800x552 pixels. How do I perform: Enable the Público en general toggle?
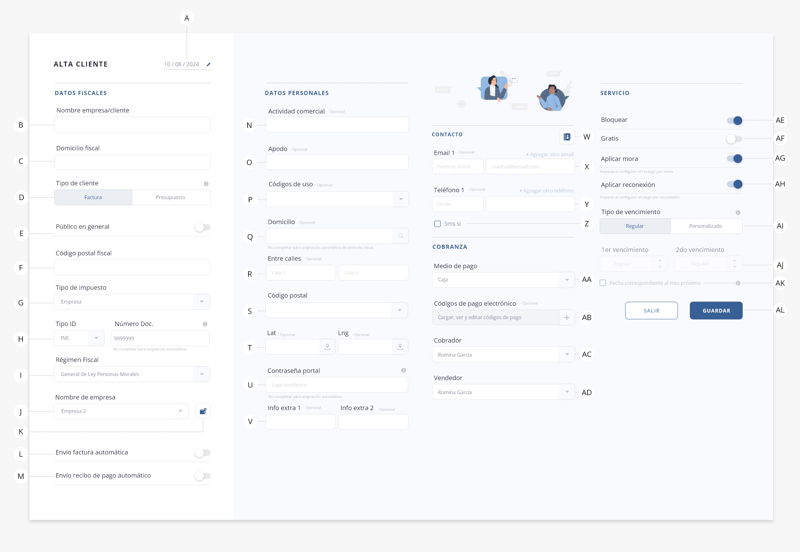pos(202,227)
